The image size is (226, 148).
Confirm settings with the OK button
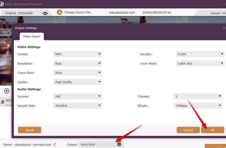(x=212, y=130)
